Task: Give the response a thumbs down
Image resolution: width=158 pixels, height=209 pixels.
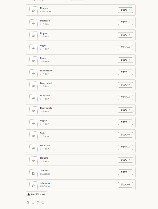Action: (x=38, y=203)
